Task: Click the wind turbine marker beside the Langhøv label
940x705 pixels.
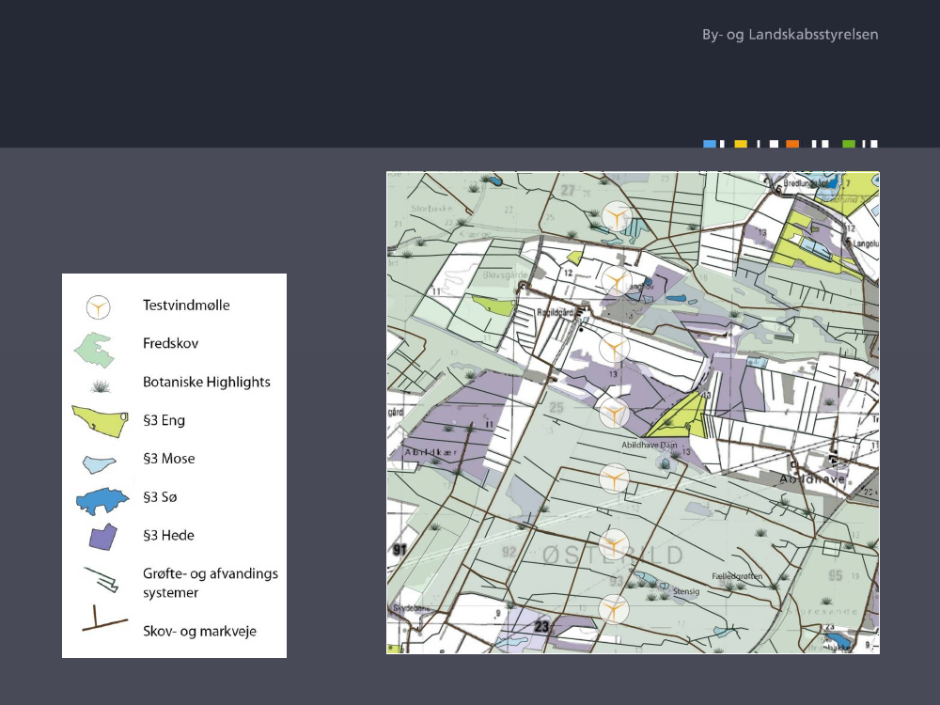Action: (616, 280)
